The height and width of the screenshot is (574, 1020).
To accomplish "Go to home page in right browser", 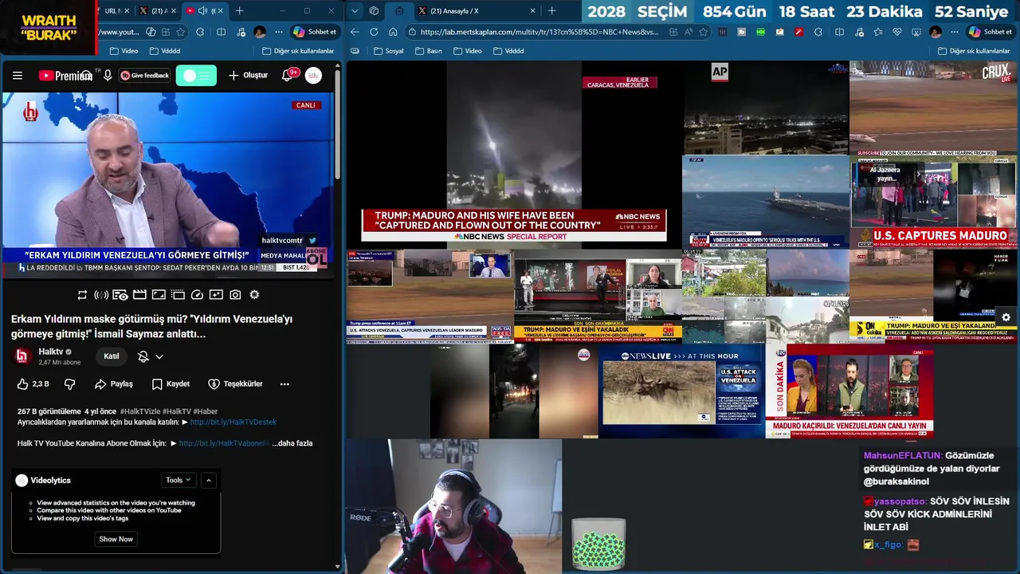I will (393, 32).
